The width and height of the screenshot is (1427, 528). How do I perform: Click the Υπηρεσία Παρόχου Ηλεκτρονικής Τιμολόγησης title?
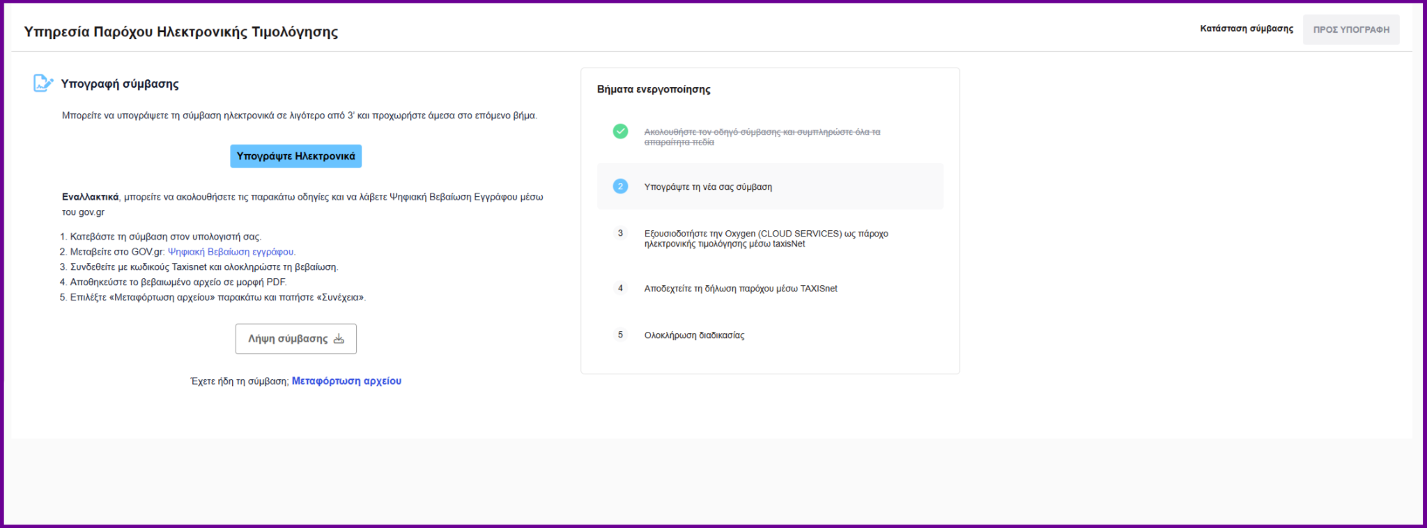pyautogui.click(x=181, y=32)
